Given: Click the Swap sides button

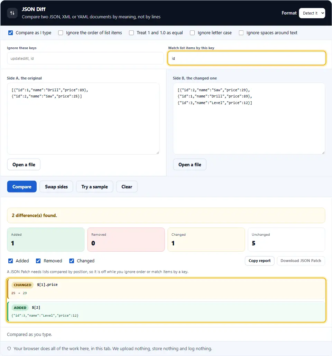Looking at the screenshot, I should 56,187.
